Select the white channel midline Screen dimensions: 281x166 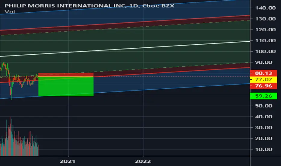click(125, 49)
